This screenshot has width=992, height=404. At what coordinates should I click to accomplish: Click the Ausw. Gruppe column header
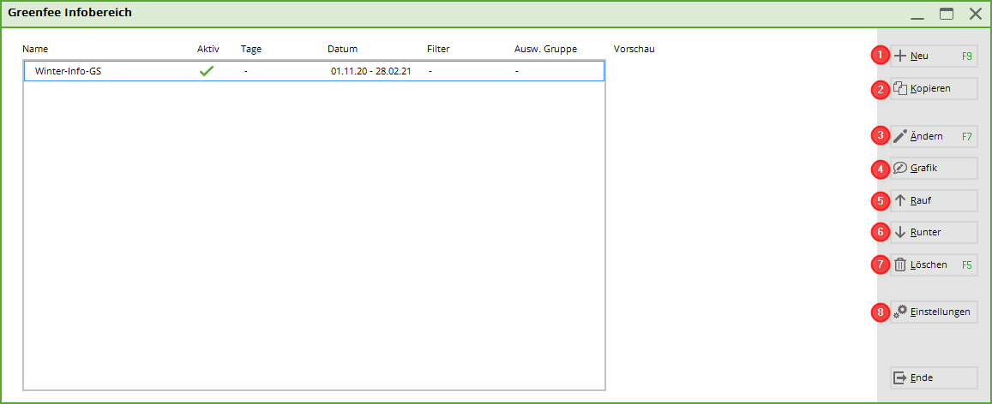[545, 49]
